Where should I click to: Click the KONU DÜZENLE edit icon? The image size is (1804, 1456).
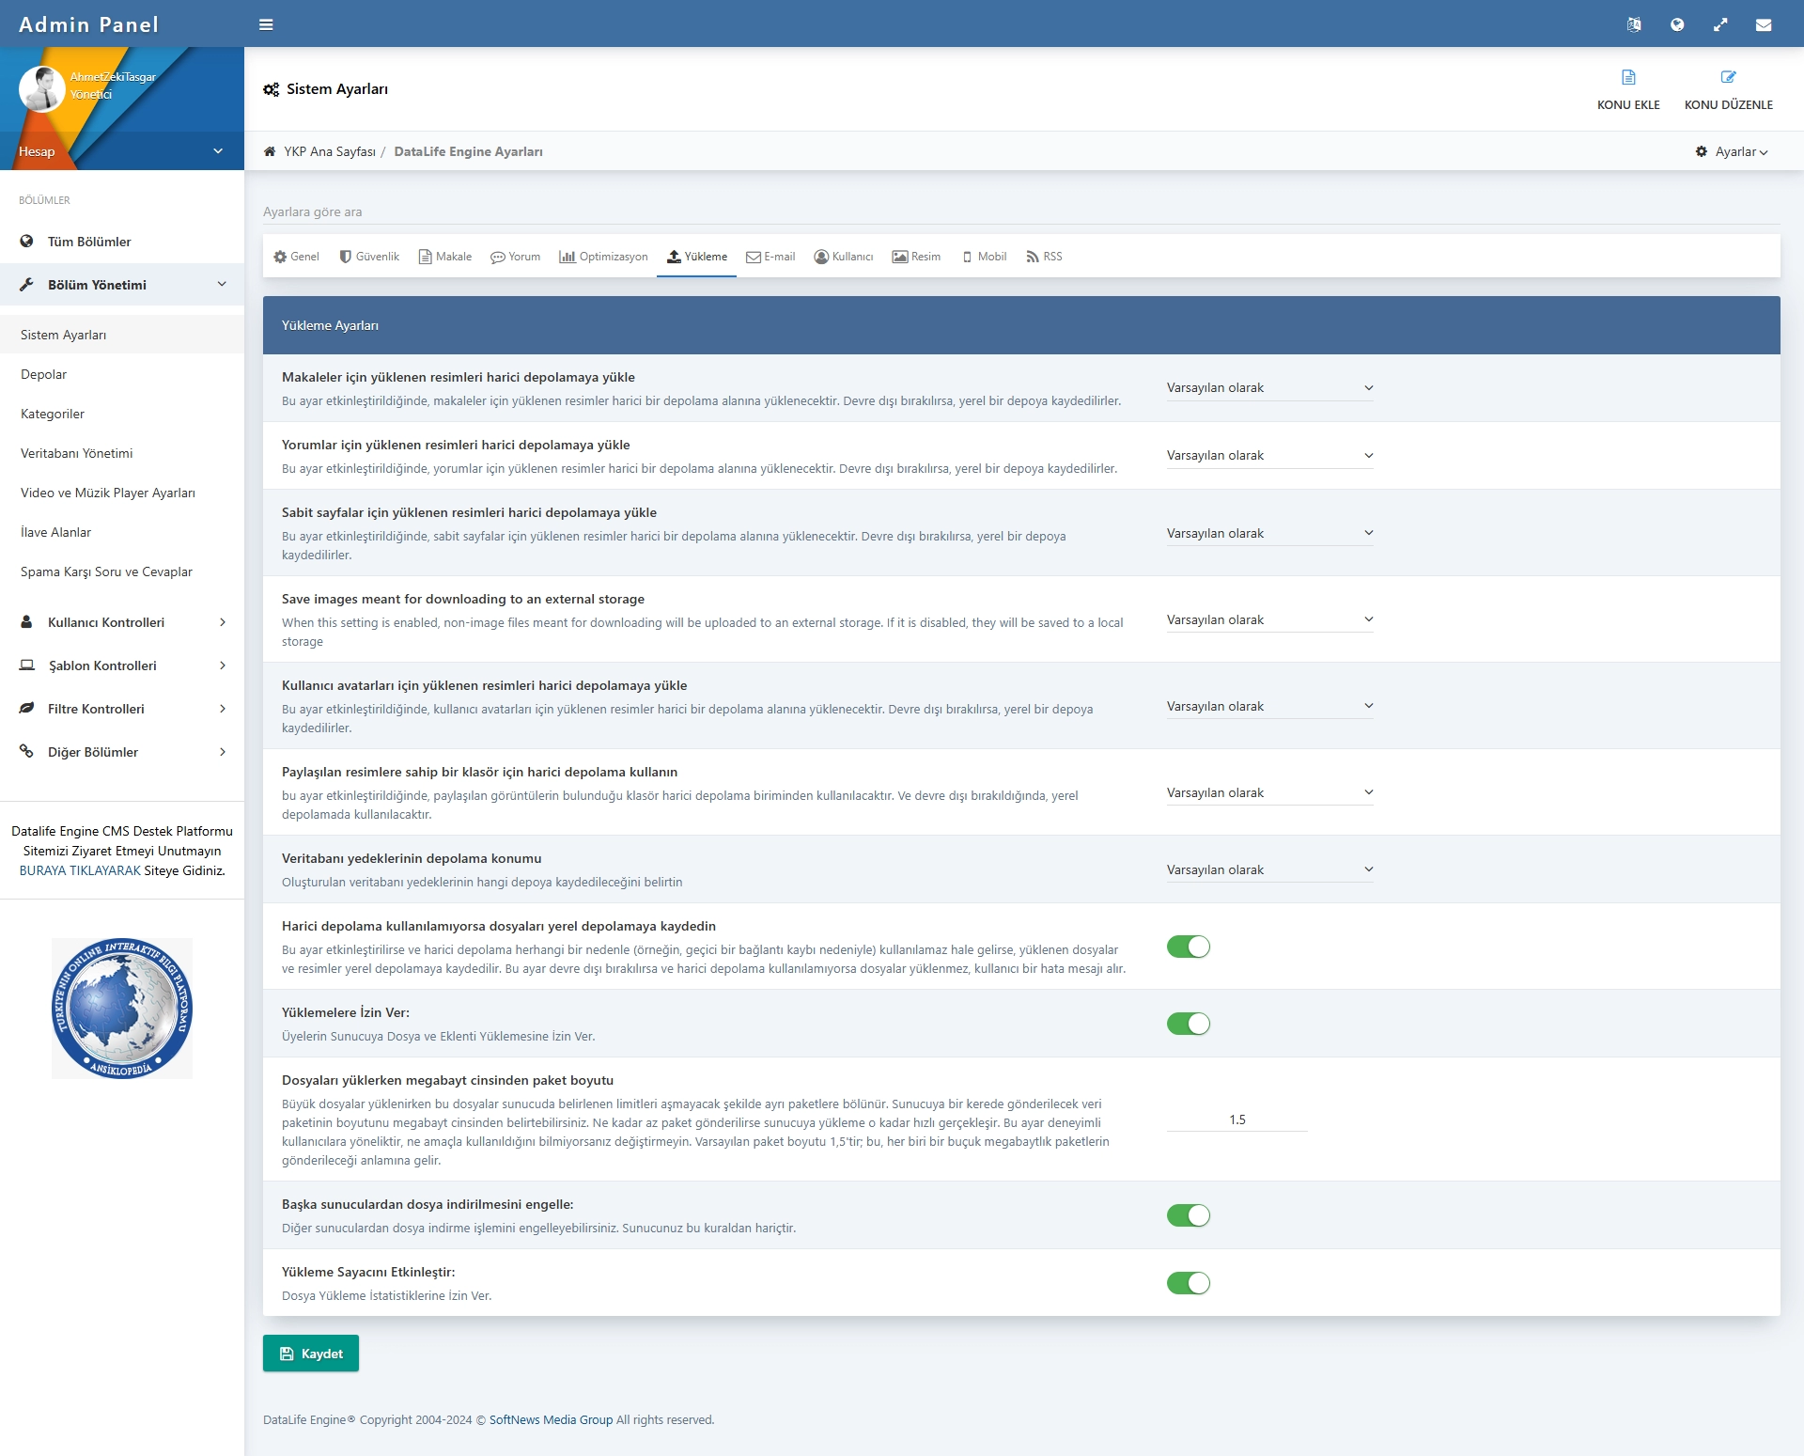click(1728, 77)
